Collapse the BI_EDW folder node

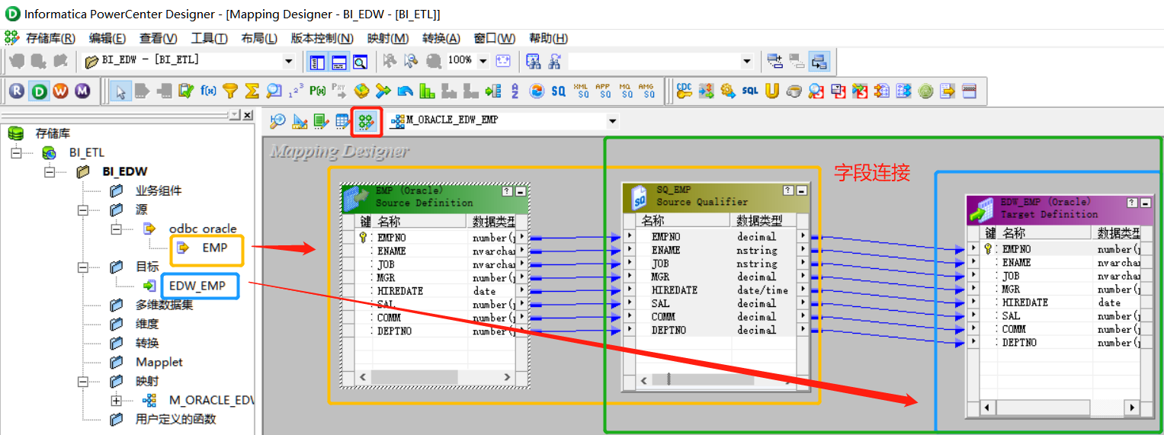coord(51,171)
